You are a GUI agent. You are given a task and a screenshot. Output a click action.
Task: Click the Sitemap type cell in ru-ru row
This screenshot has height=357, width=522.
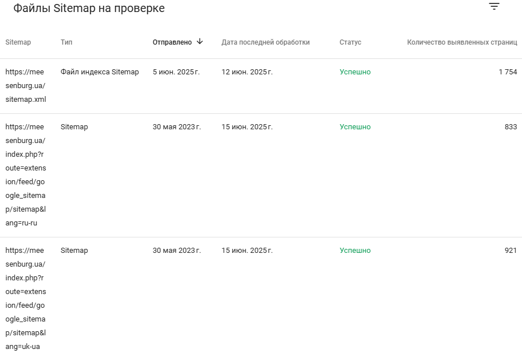coord(74,127)
